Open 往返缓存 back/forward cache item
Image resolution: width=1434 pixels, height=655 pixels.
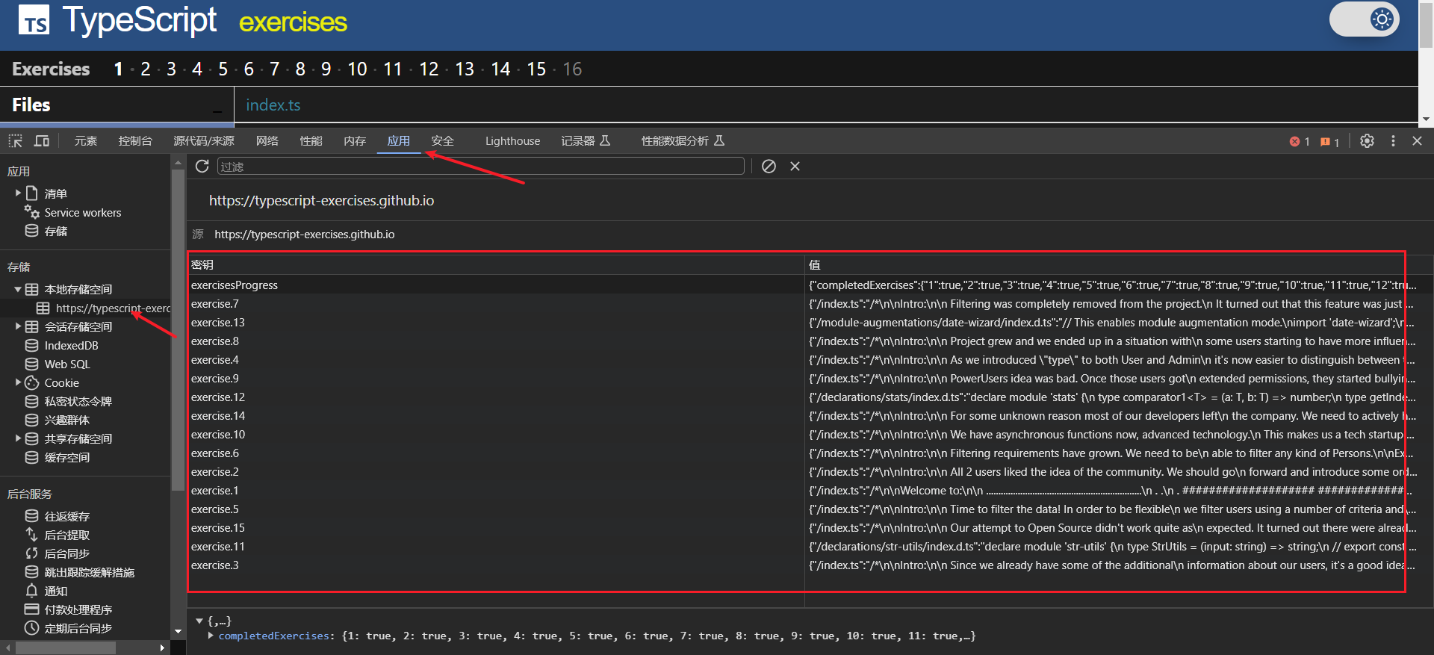(66, 516)
